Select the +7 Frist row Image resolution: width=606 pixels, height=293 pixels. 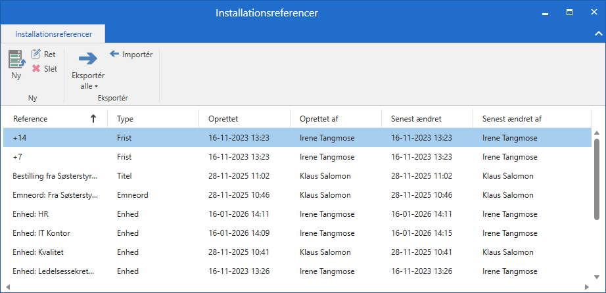tap(296, 157)
